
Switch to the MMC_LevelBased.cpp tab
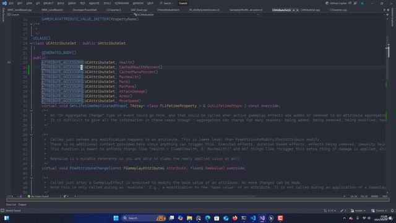tap(19, 10)
